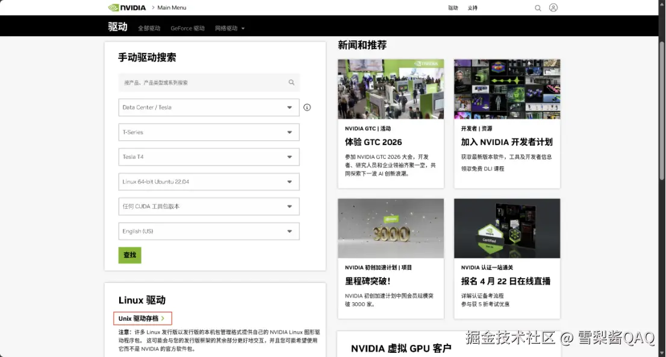Open 加入 NVIDIA 开发者计划 headline
666x357 pixels.
[x=506, y=142]
